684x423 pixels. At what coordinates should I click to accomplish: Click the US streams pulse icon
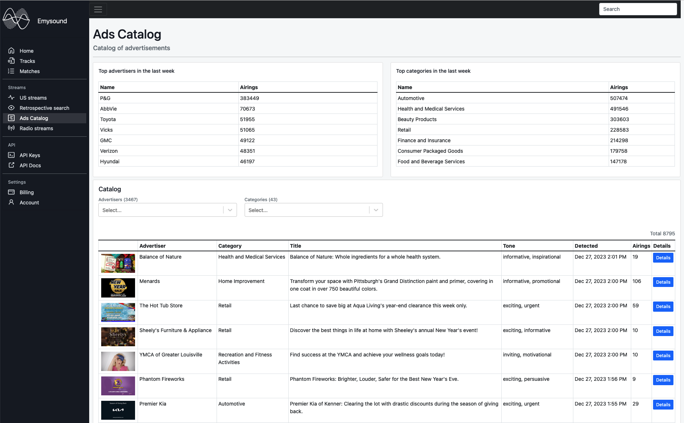pyautogui.click(x=11, y=97)
